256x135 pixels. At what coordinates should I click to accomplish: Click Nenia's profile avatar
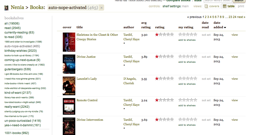[7, 8]
